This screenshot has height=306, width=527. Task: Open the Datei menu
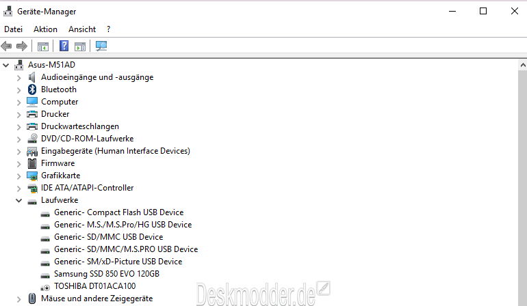pos(13,29)
